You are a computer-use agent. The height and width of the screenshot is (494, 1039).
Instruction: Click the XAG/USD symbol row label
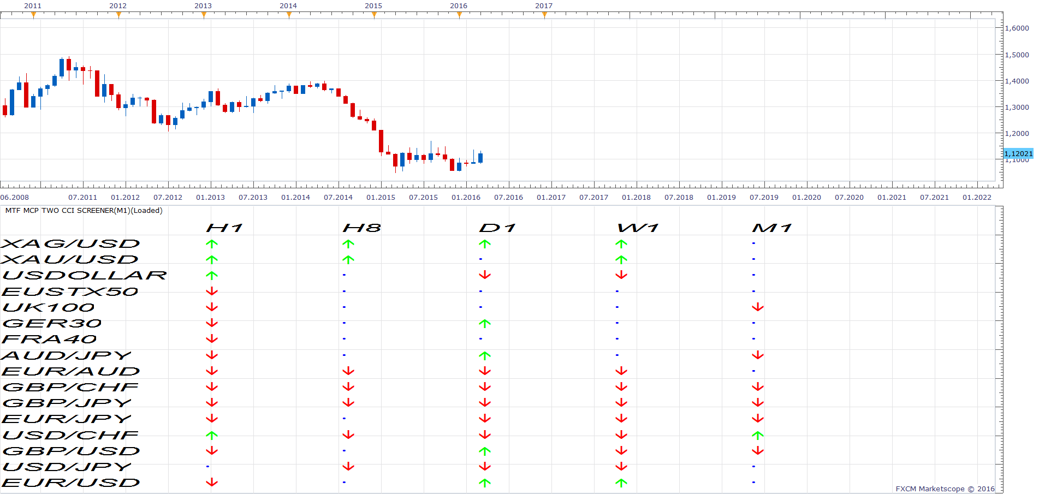pyautogui.click(x=70, y=244)
